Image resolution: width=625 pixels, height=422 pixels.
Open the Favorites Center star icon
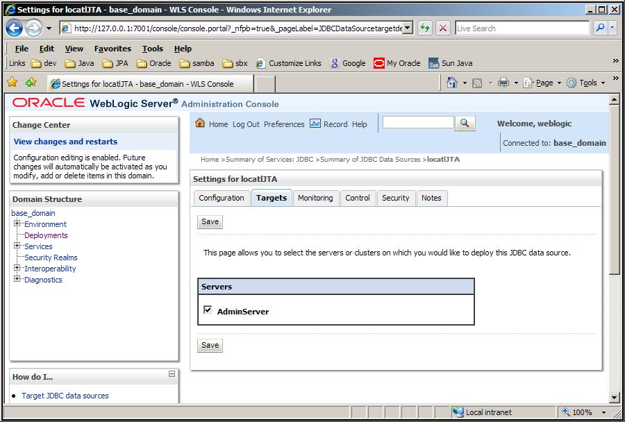tap(12, 83)
